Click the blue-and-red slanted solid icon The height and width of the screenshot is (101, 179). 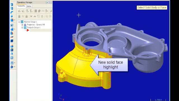pos(12,33)
